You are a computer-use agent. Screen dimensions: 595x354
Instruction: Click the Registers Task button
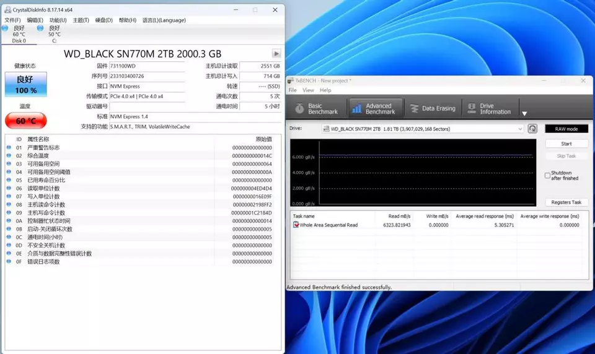(566, 202)
